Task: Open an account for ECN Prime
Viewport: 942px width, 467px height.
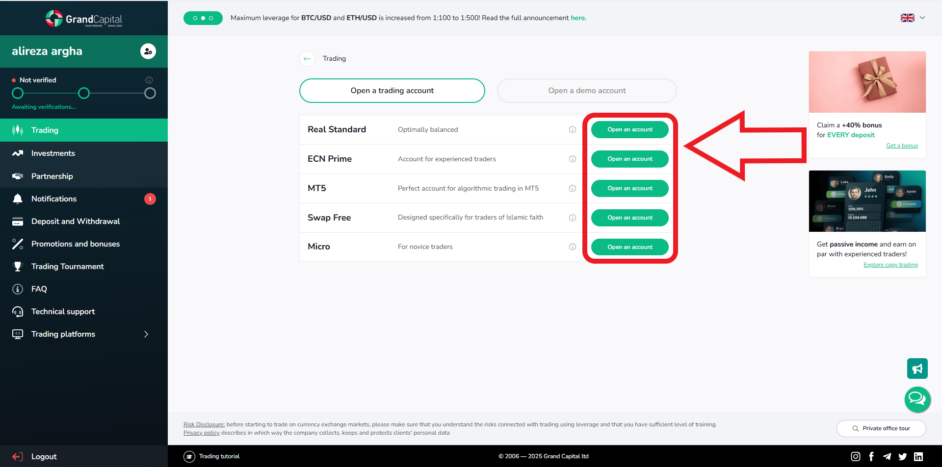Action: point(629,159)
